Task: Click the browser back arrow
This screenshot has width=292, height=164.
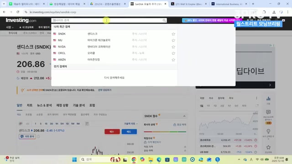Action: click(4, 12)
